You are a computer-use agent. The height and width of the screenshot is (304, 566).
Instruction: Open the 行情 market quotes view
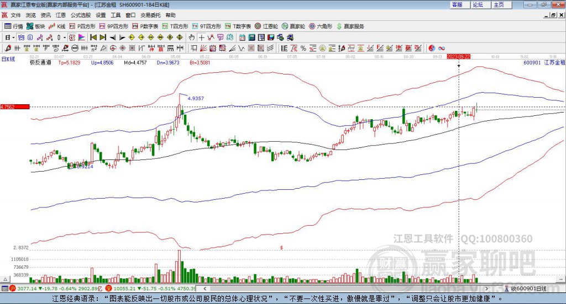pos(13,26)
